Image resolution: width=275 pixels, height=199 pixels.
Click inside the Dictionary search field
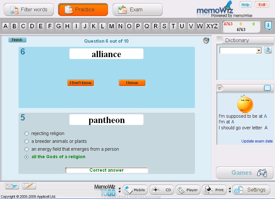(x=238, y=51)
